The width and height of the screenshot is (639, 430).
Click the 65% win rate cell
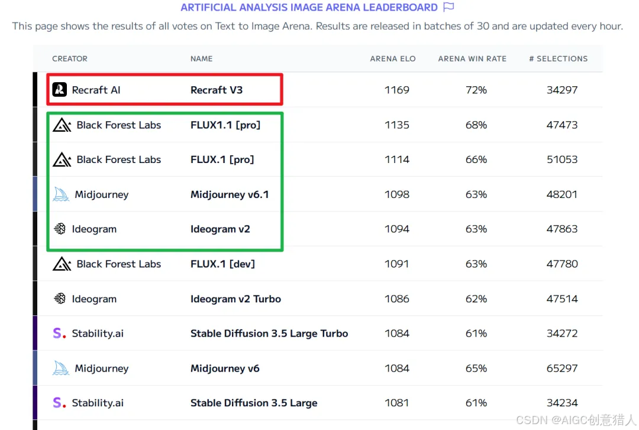point(476,369)
